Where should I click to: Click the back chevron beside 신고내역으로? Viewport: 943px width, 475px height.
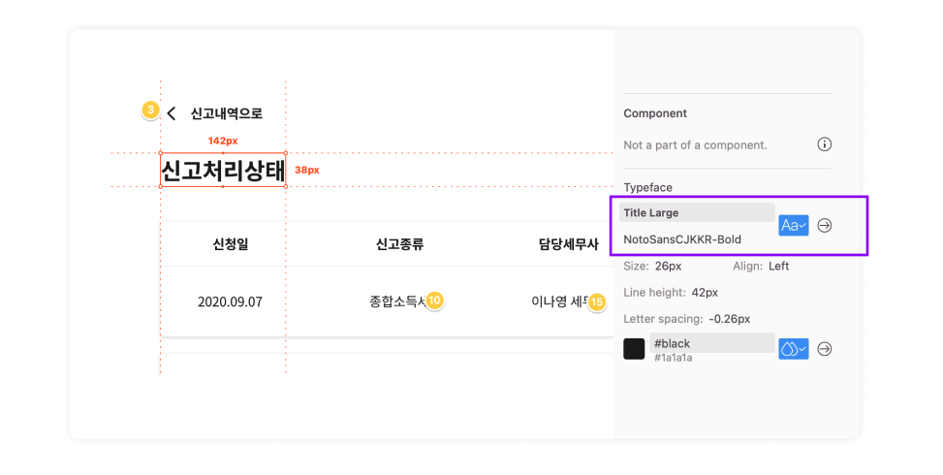click(172, 113)
